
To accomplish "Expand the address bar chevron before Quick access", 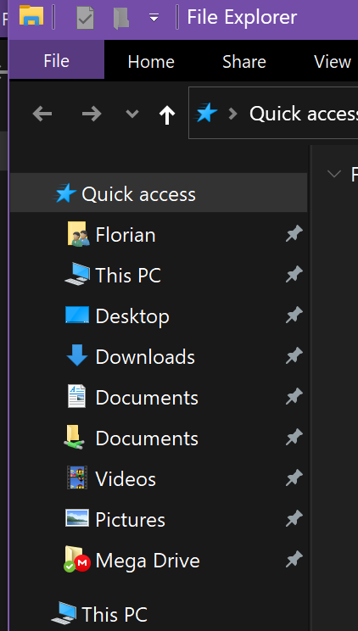I will [232, 114].
